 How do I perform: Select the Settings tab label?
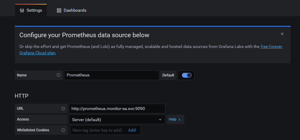(x=34, y=10)
